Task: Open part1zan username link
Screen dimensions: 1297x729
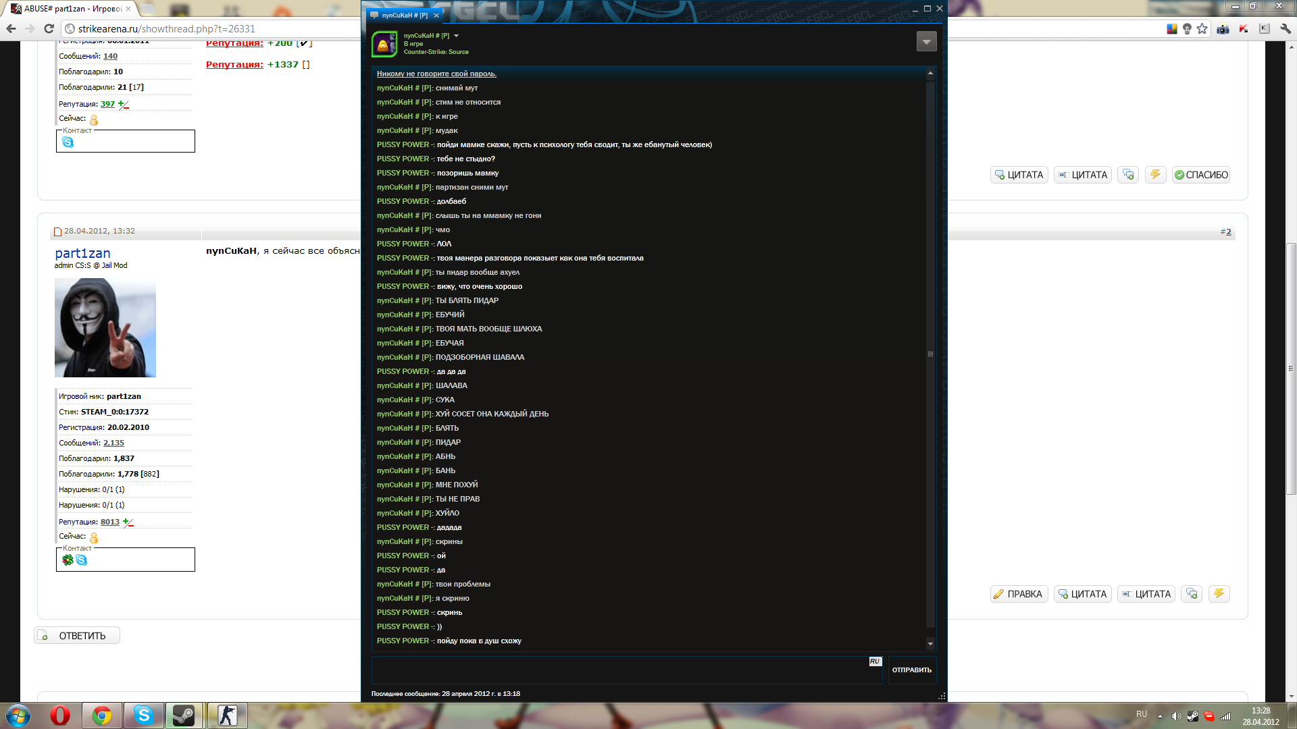Action: point(82,253)
